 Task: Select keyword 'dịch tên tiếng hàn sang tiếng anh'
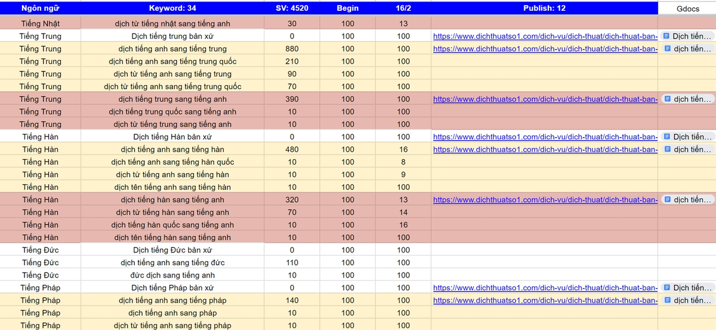172,237
